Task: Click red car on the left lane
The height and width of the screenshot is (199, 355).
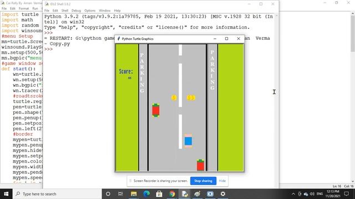Action: pos(156,110)
